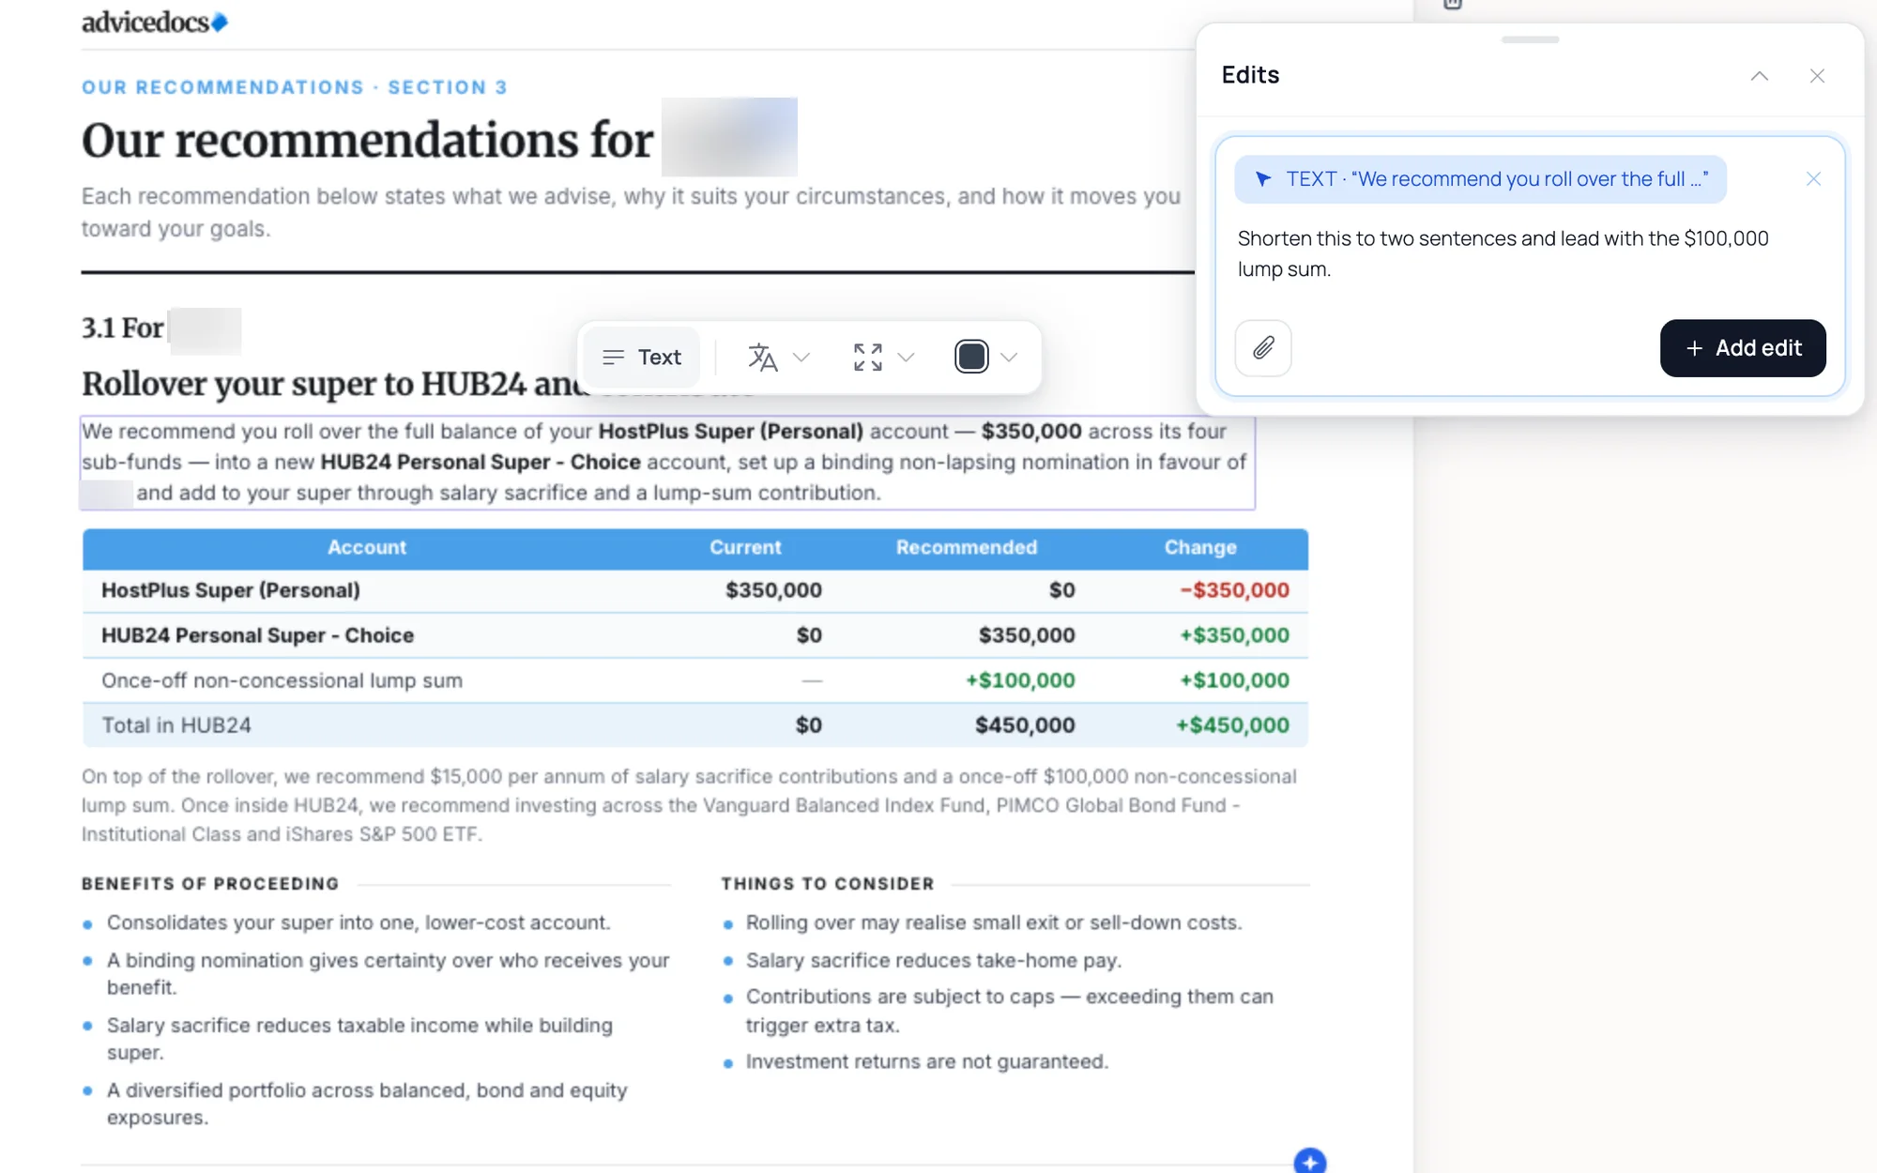Click the selected recommendation paragraph
The height and width of the screenshot is (1173, 1877).
coord(667,463)
